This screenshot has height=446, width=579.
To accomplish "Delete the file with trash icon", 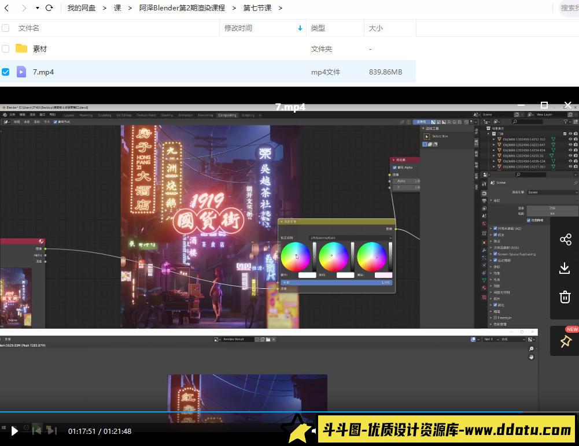I will 565,297.
